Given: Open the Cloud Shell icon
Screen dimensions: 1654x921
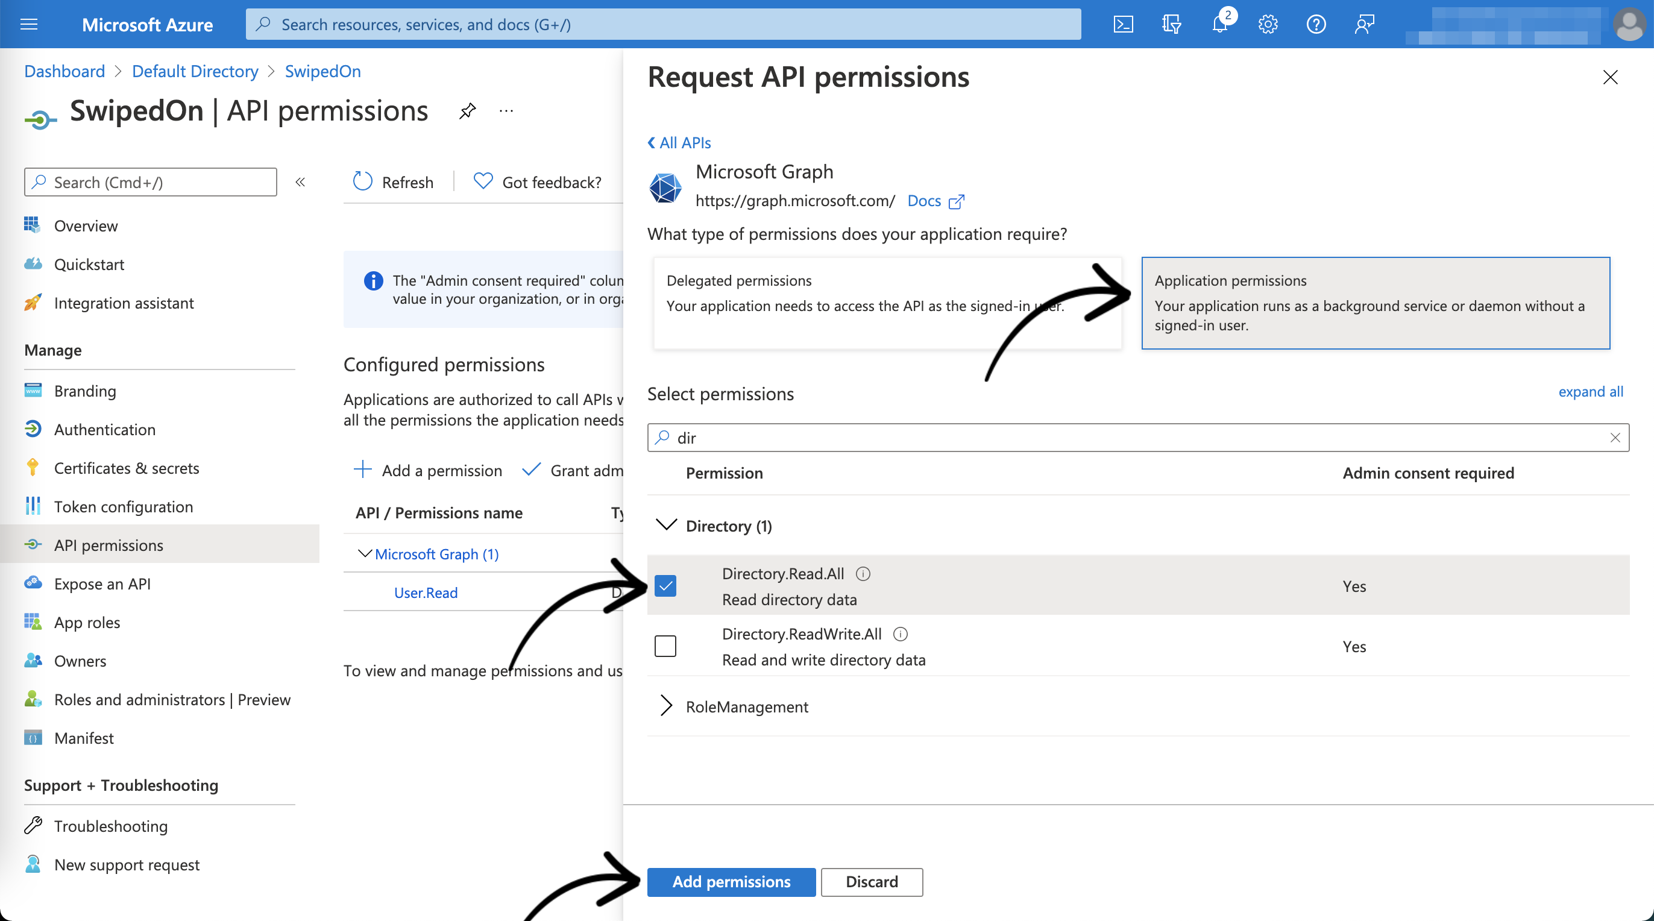Looking at the screenshot, I should (1123, 24).
